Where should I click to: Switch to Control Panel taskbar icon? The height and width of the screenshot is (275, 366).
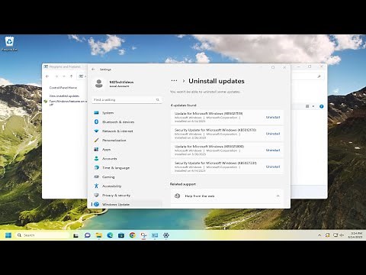click(x=155, y=235)
